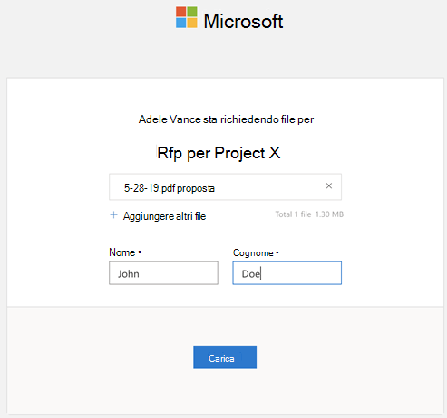Click the plus icon to add files

pos(113,215)
